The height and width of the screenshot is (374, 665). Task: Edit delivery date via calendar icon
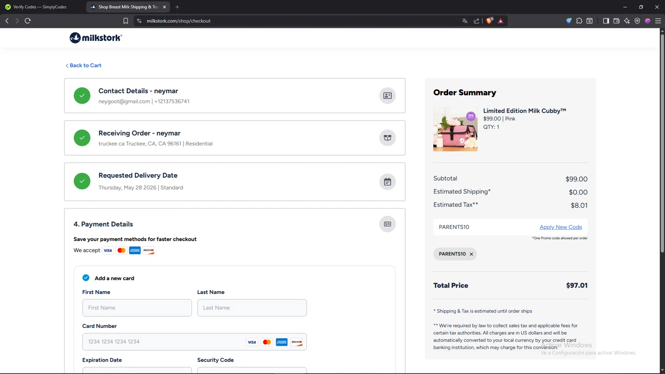[387, 182]
